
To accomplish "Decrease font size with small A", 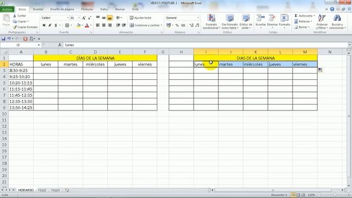I will 89,18.
